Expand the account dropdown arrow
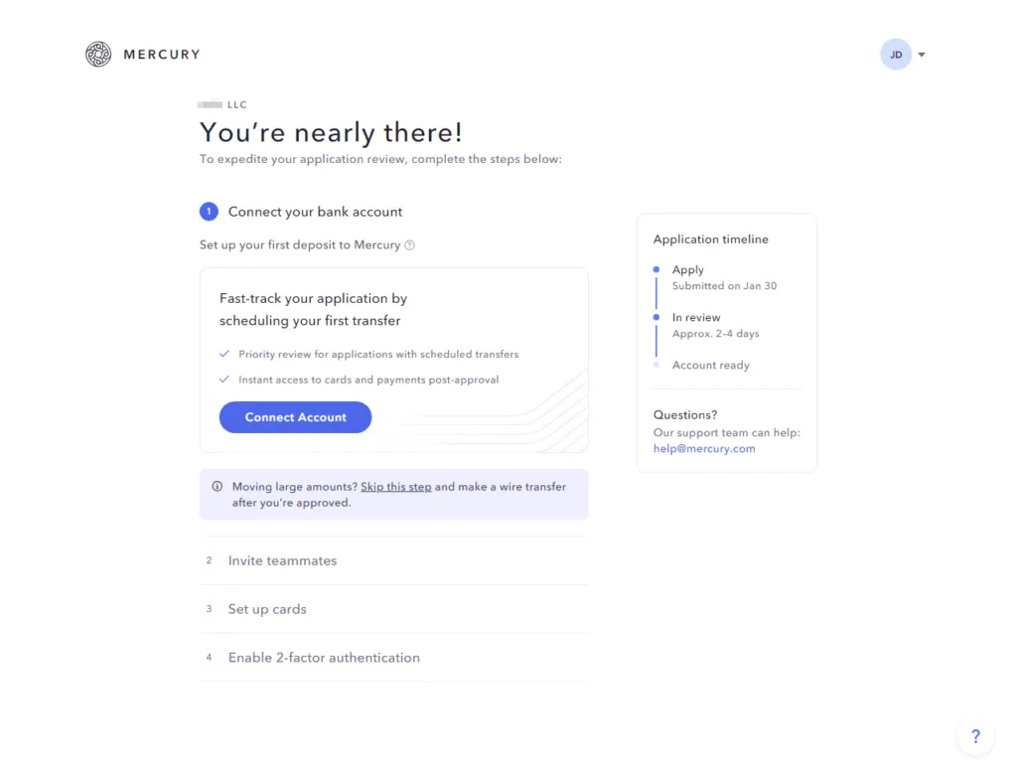This screenshot has height=771, width=1017. (x=922, y=55)
